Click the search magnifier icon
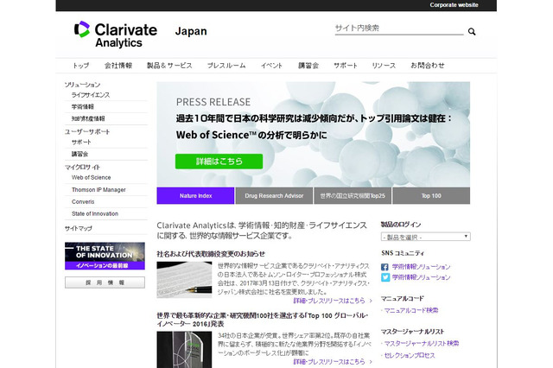The image size is (553, 368). (472, 32)
